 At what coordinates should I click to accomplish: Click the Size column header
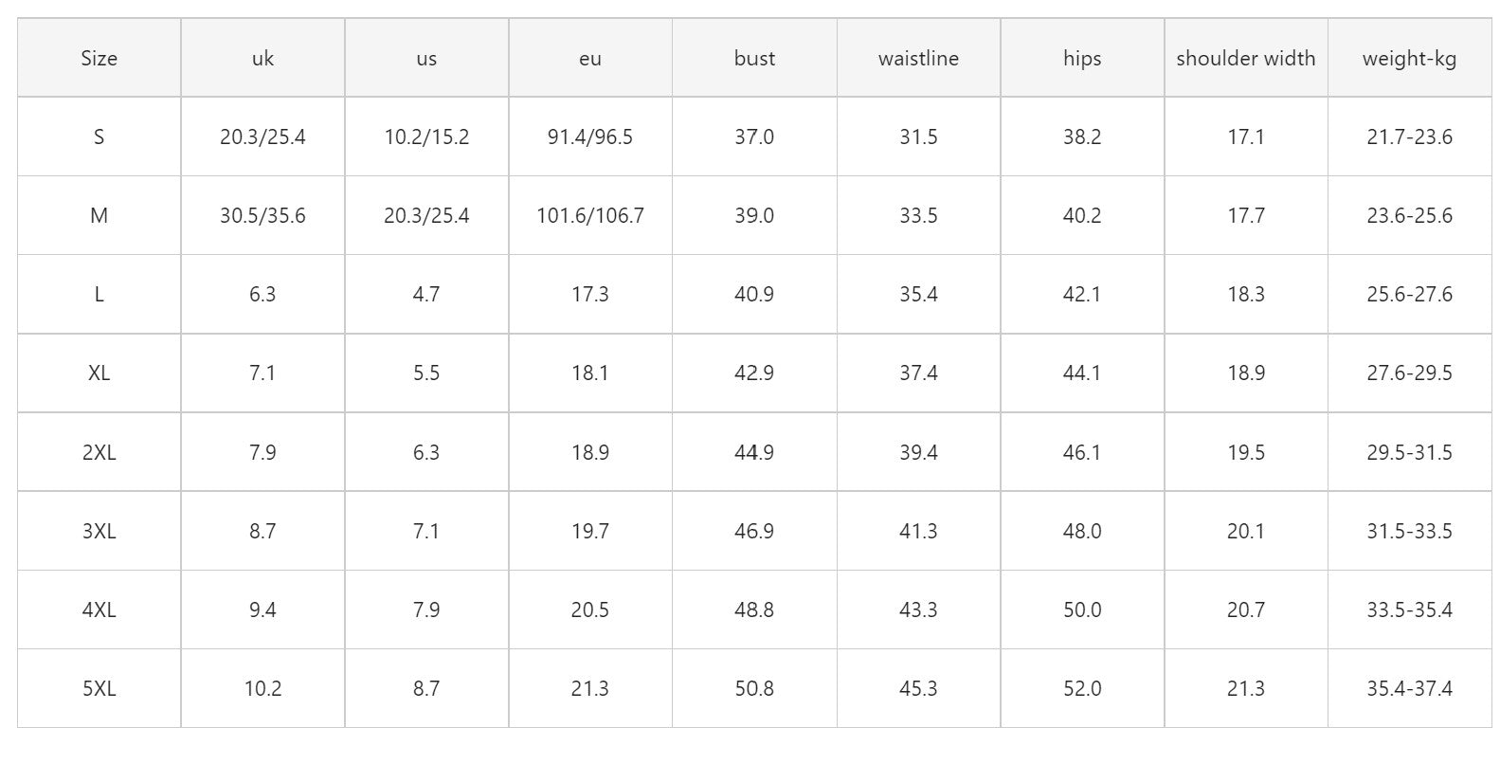[99, 59]
